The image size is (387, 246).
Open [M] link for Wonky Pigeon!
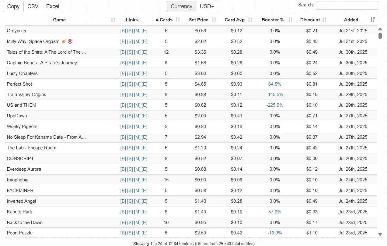click(137, 127)
